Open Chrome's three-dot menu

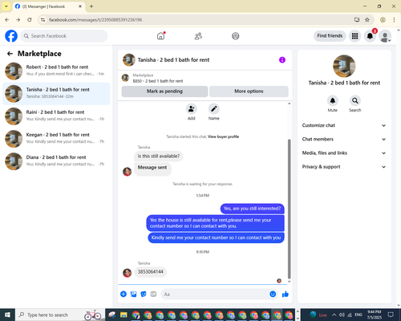(x=394, y=20)
